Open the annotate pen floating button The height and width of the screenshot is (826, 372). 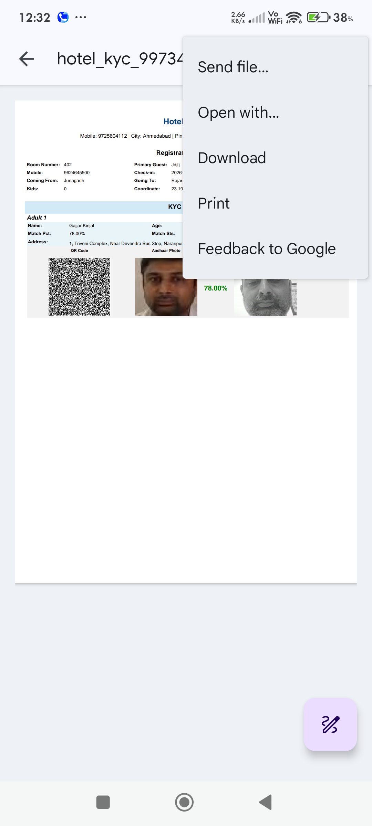click(330, 724)
